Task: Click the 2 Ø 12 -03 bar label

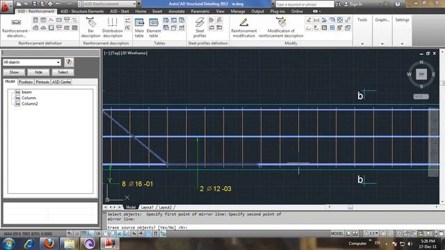Action: pos(216,188)
